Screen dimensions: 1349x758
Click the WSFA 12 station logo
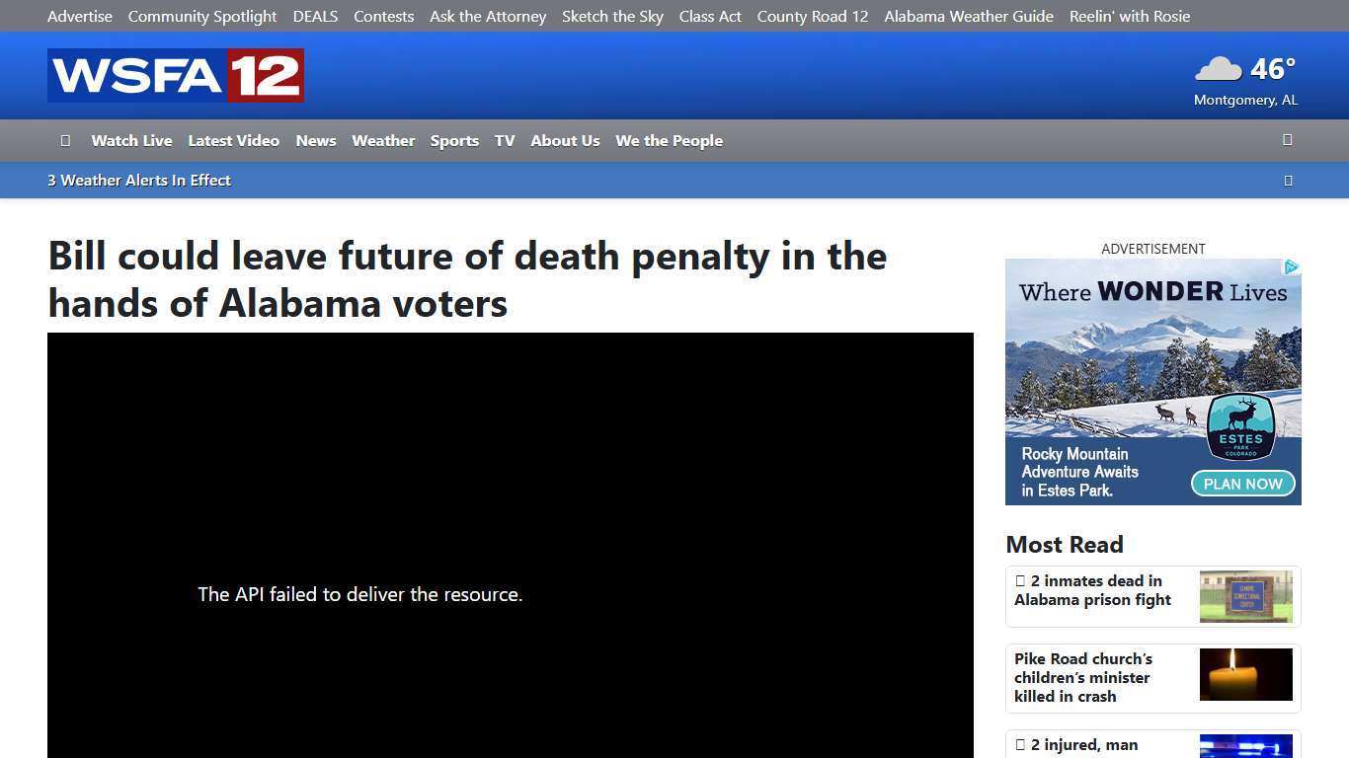[175, 75]
